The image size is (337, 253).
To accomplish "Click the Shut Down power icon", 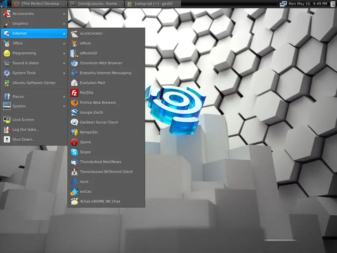I will [7, 140].
